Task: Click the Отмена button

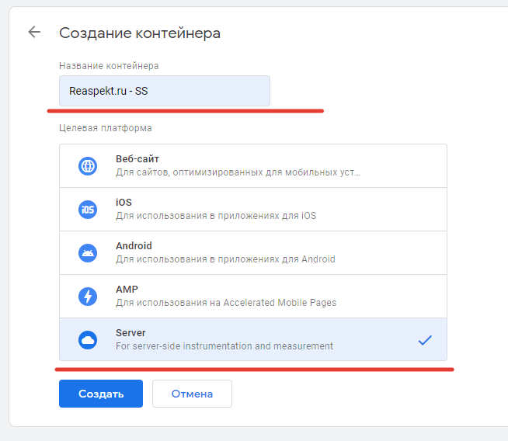Action: coord(192,394)
